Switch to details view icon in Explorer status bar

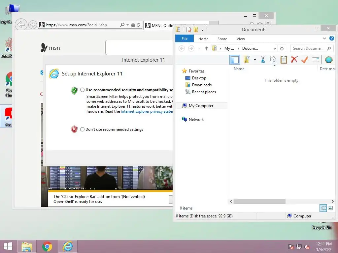pos(323,208)
